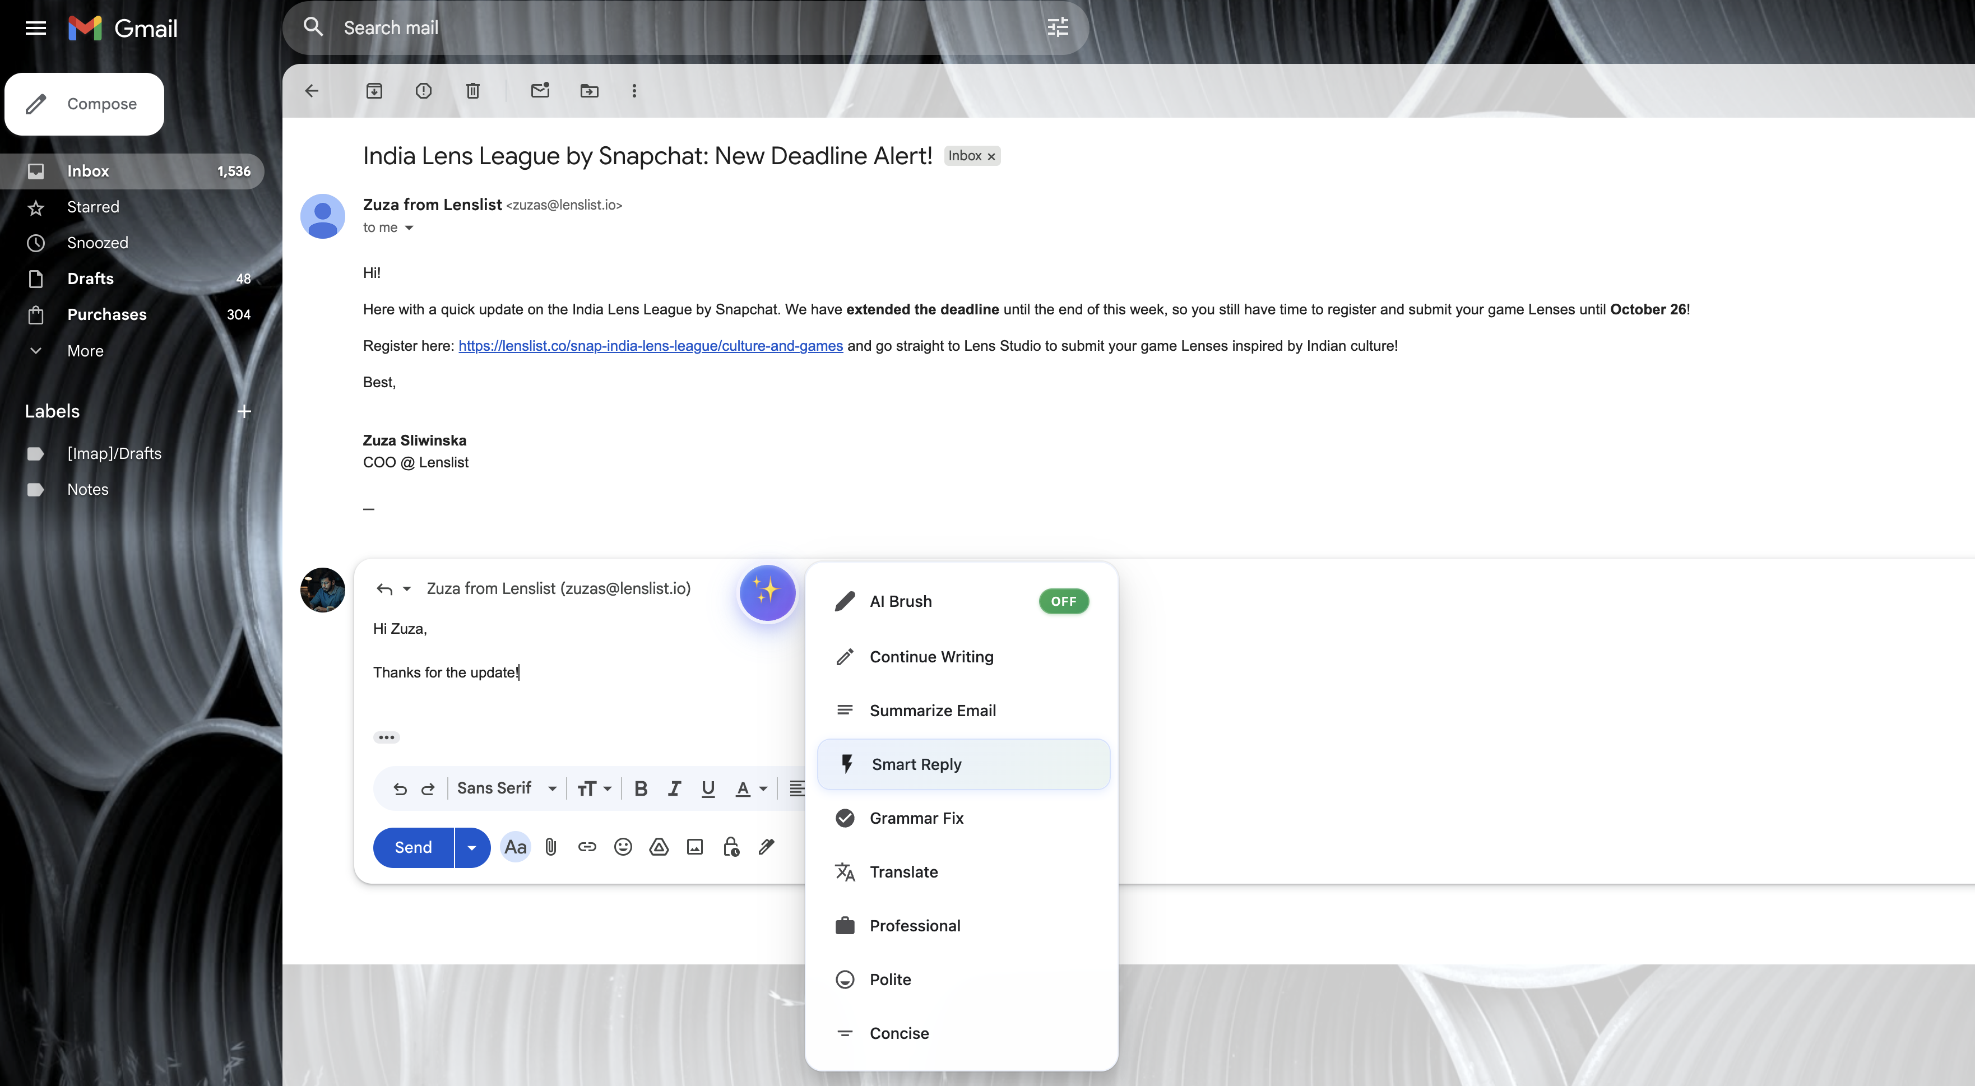Mark the email as unread

coord(540,91)
